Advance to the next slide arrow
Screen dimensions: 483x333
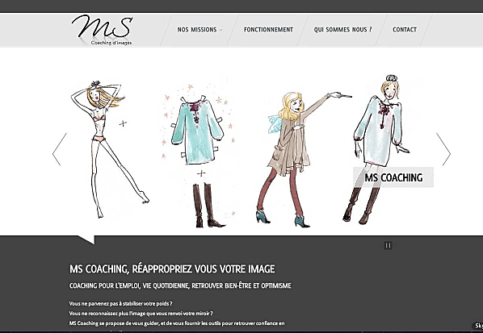(x=443, y=149)
